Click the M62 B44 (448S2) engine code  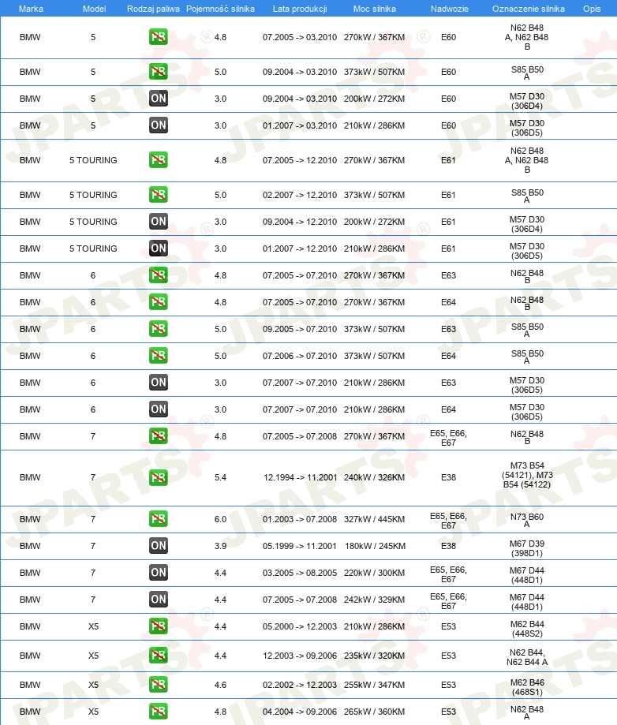pyautogui.click(x=527, y=629)
